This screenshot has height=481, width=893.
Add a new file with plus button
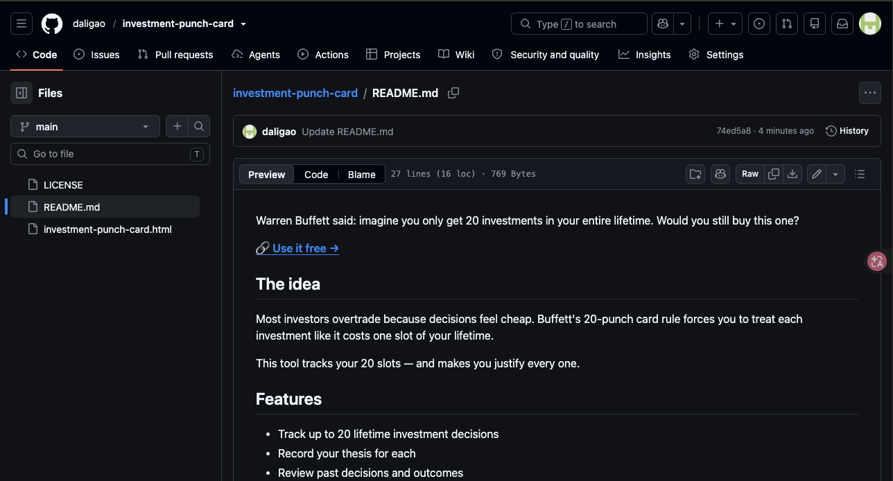point(177,126)
